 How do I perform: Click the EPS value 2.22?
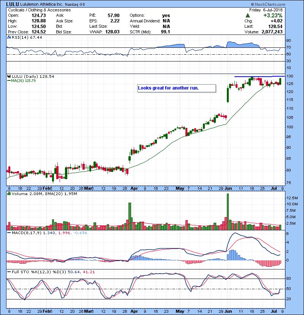(x=115, y=21)
